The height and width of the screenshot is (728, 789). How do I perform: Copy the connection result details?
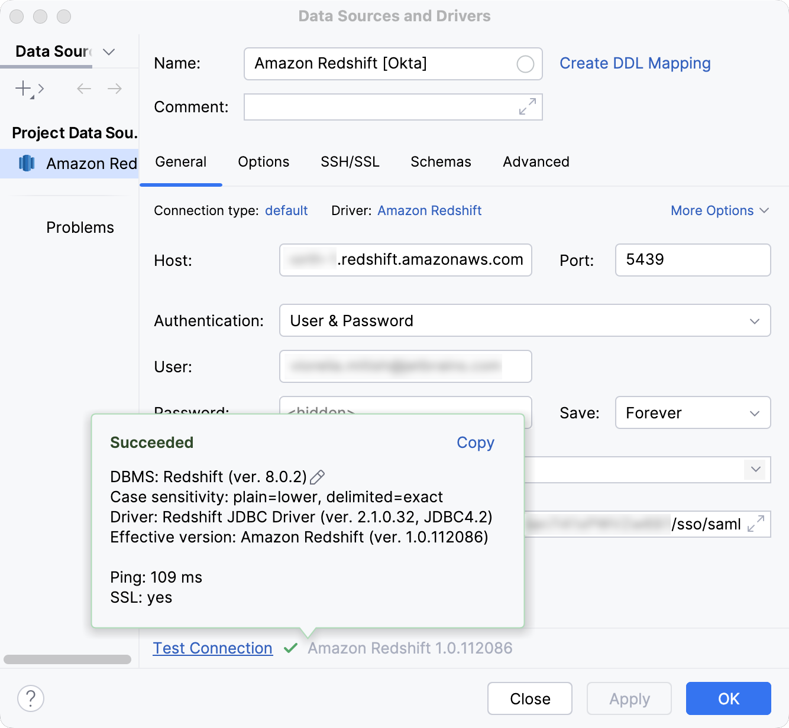tap(475, 443)
